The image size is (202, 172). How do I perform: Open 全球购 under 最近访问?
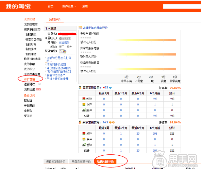pyautogui.click(x=28, y=111)
